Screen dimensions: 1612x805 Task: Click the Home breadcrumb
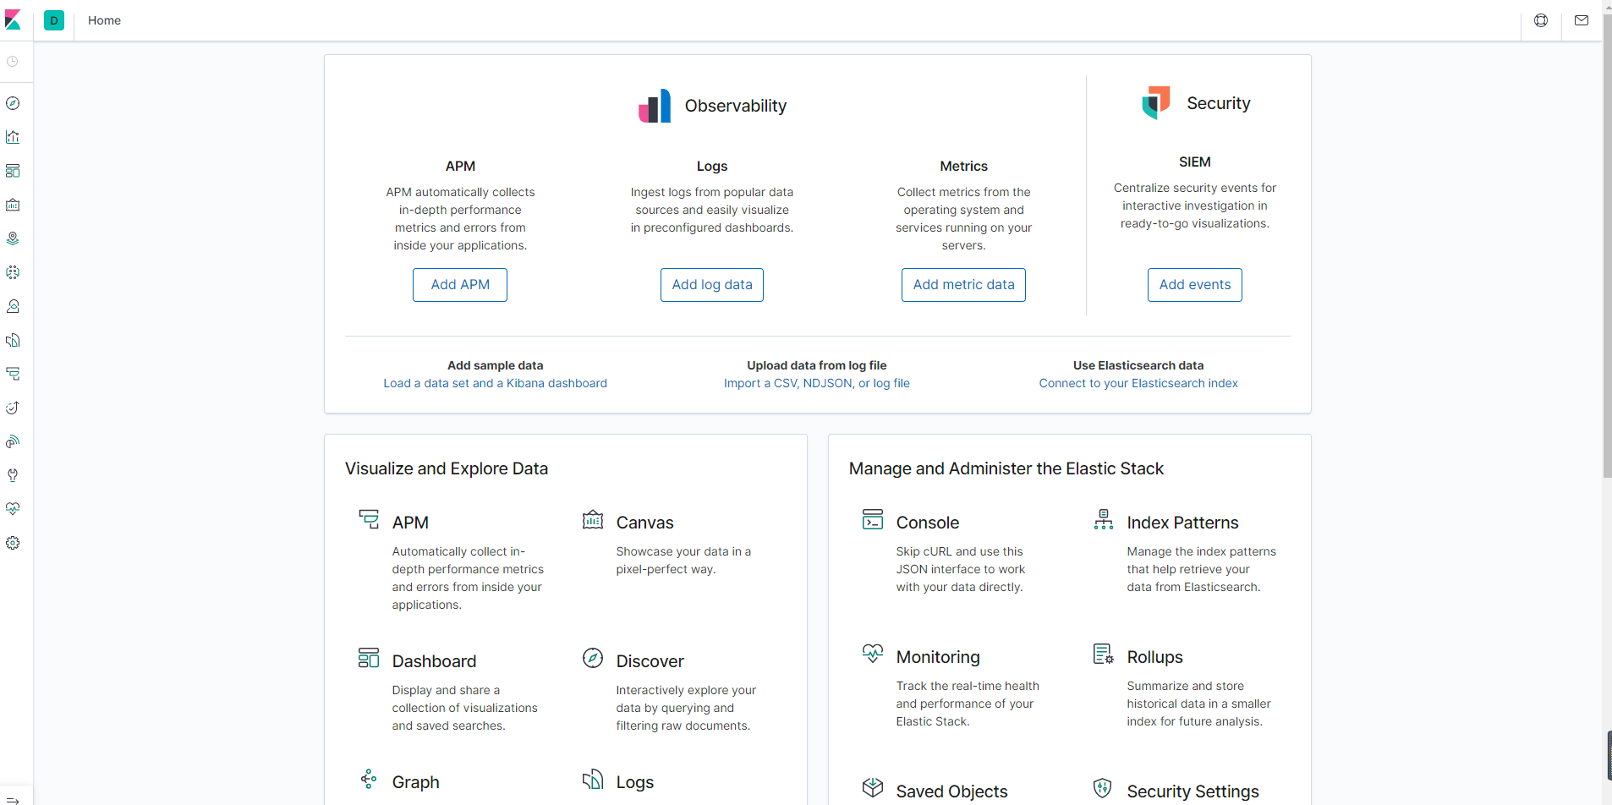click(104, 20)
